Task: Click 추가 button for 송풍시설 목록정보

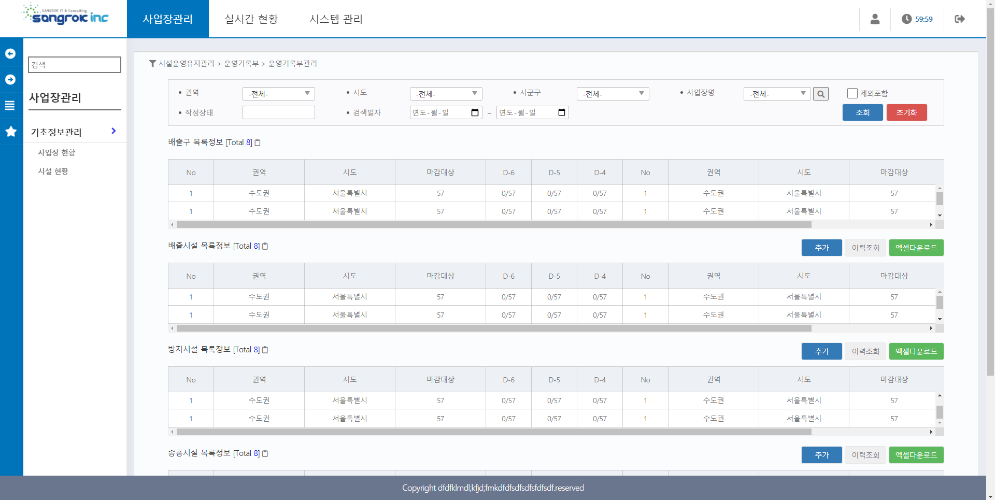Action: (x=821, y=455)
